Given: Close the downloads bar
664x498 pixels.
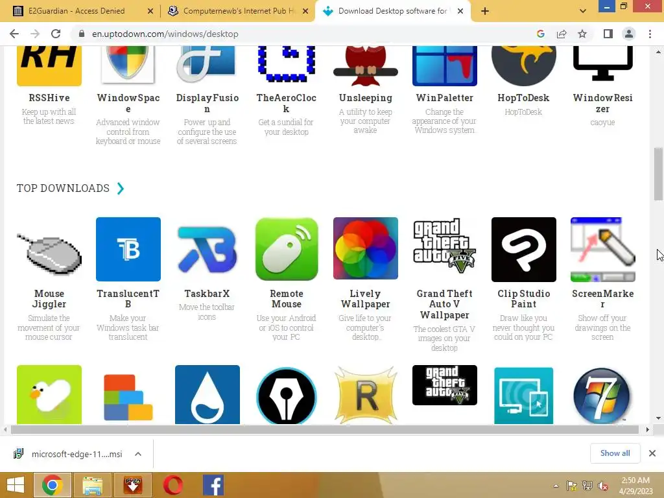Looking at the screenshot, I should (652, 453).
